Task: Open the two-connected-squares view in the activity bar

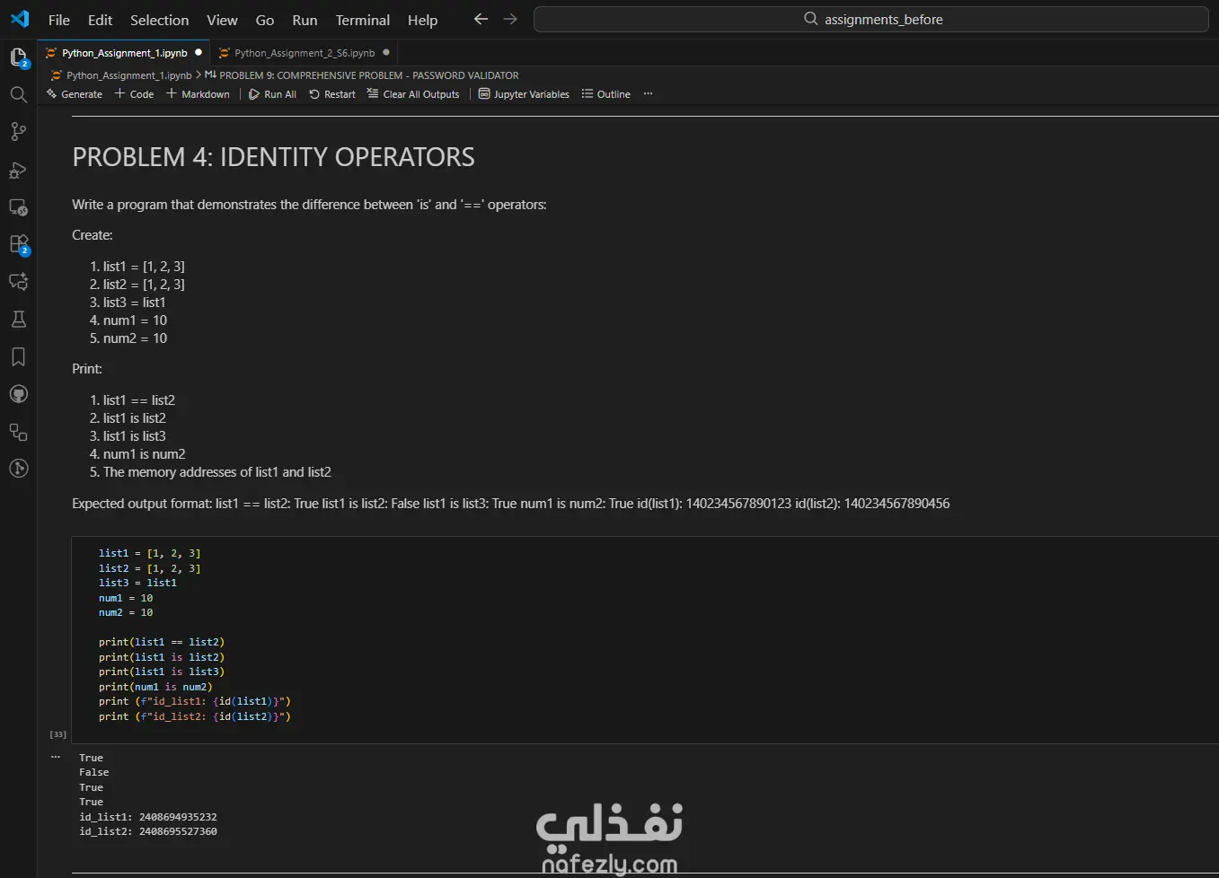Action: point(18,432)
